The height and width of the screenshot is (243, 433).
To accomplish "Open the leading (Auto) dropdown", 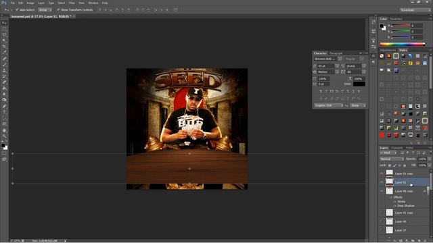I will click(x=364, y=66).
